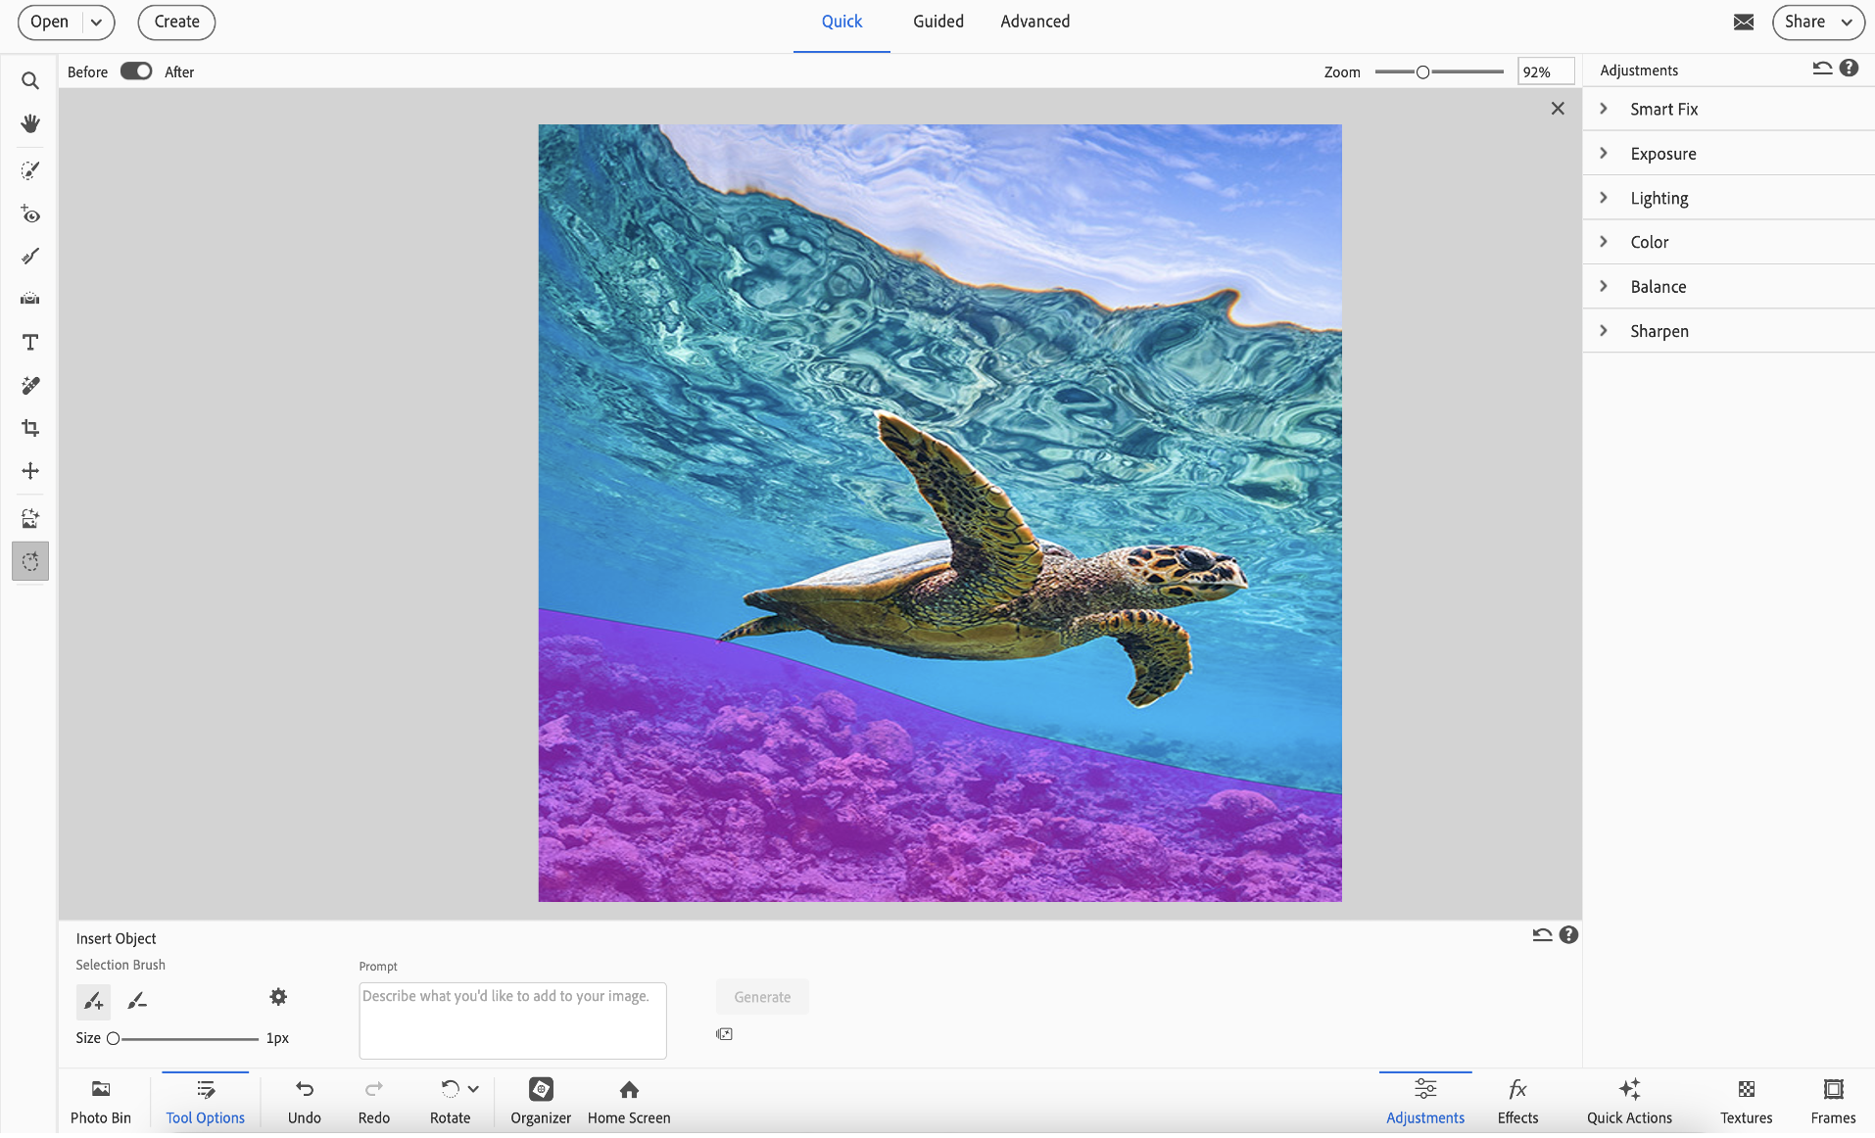Switch to the Advanced tab
The width and height of the screenshot is (1875, 1138).
[1034, 22]
